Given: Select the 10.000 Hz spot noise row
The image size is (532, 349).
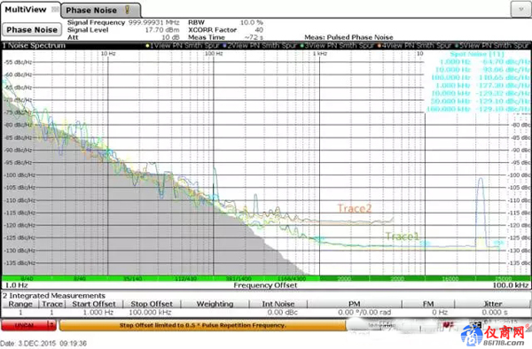Looking at the screenshot, I should 482,69.
